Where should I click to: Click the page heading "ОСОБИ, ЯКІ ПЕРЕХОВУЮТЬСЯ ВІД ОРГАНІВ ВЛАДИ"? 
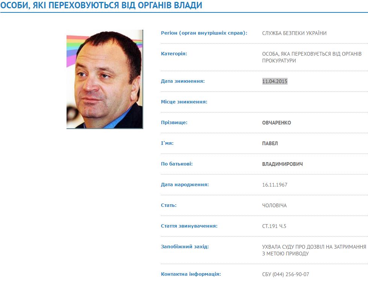click(x=101, y=5)
